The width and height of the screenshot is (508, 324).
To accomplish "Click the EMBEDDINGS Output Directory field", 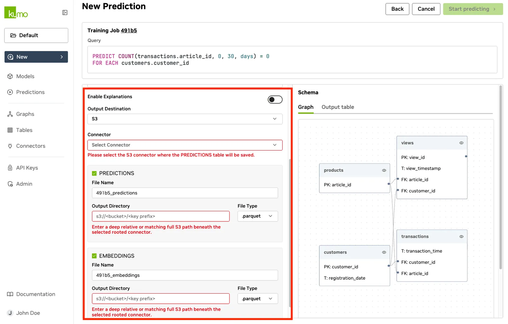I will [161, 299].
